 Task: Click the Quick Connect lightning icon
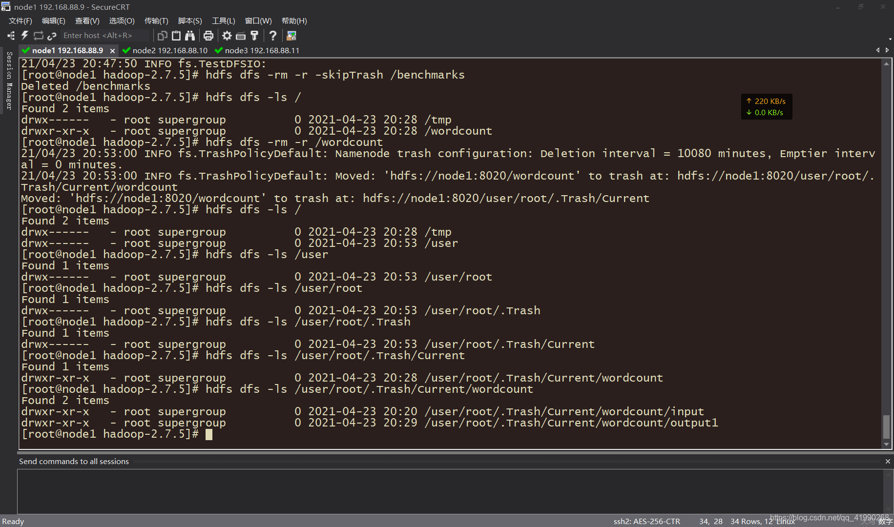click(24, 36)
